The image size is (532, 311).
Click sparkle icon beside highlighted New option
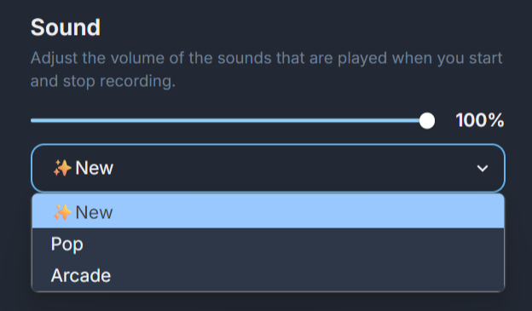(x=62, y=213)
